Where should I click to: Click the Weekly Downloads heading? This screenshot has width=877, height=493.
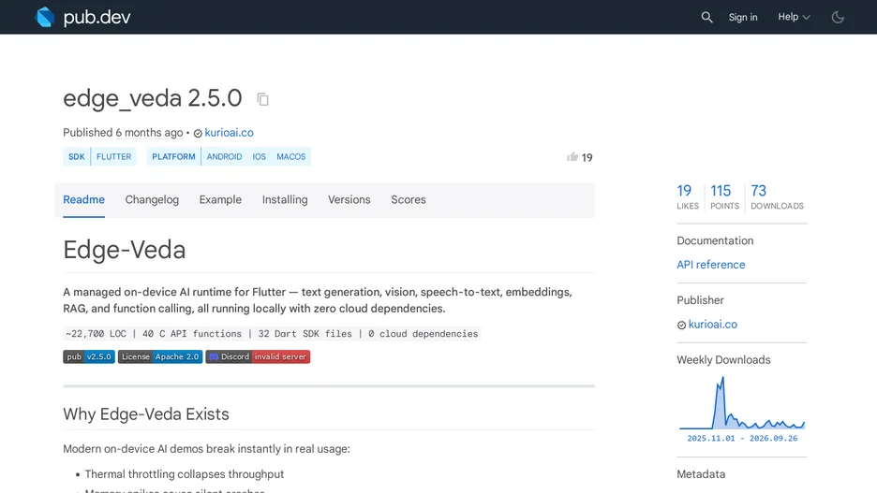click(x=723, y=360)
